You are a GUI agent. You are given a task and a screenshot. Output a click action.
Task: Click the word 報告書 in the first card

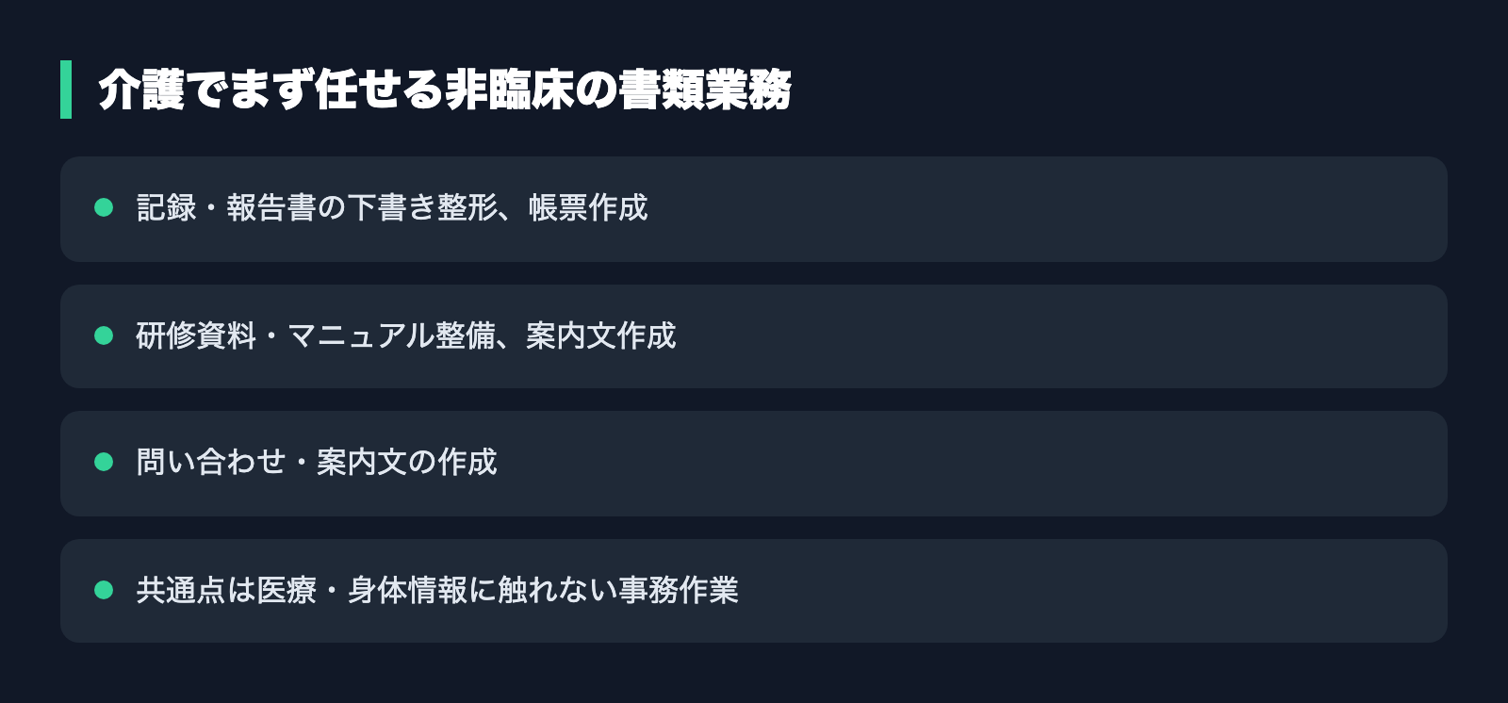271,207
